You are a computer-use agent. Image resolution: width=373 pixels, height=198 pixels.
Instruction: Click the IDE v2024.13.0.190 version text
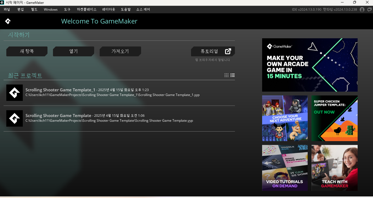click(307, 10)
